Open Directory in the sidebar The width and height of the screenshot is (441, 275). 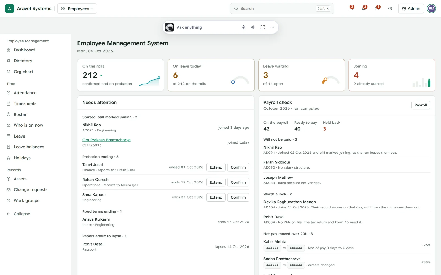pos(35,61)
